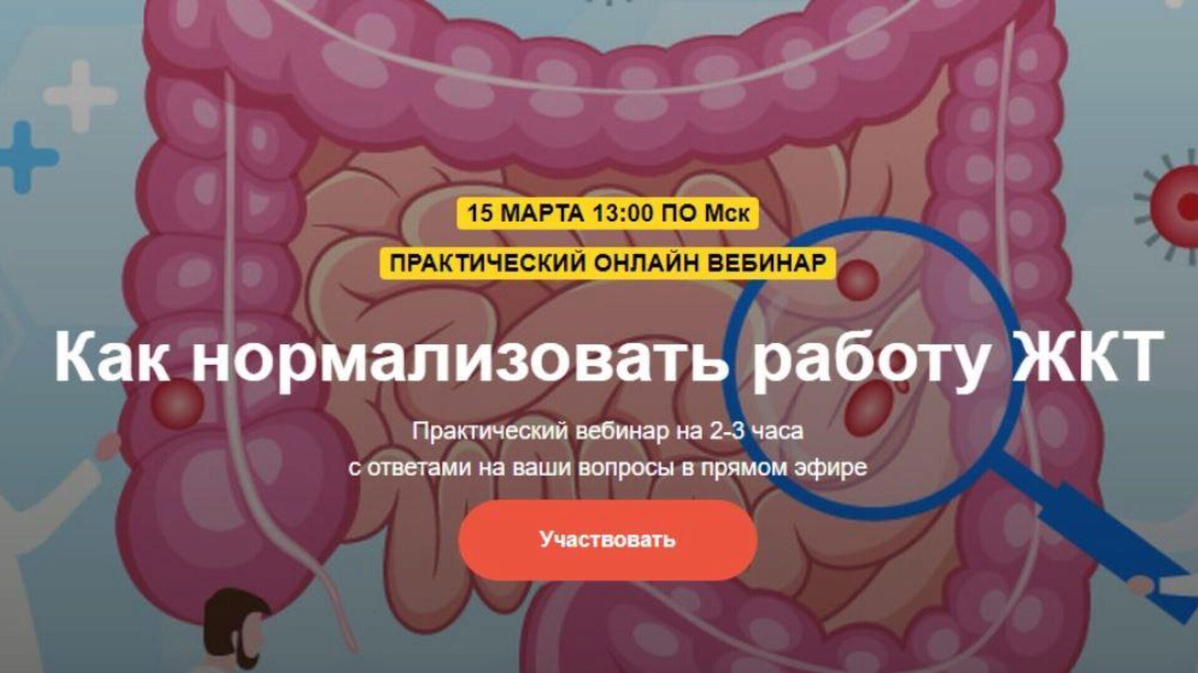The width and height of the screenshot is (1198, 673).
Task: Click the red spot on the left colon
Action: tap(178, 404)
